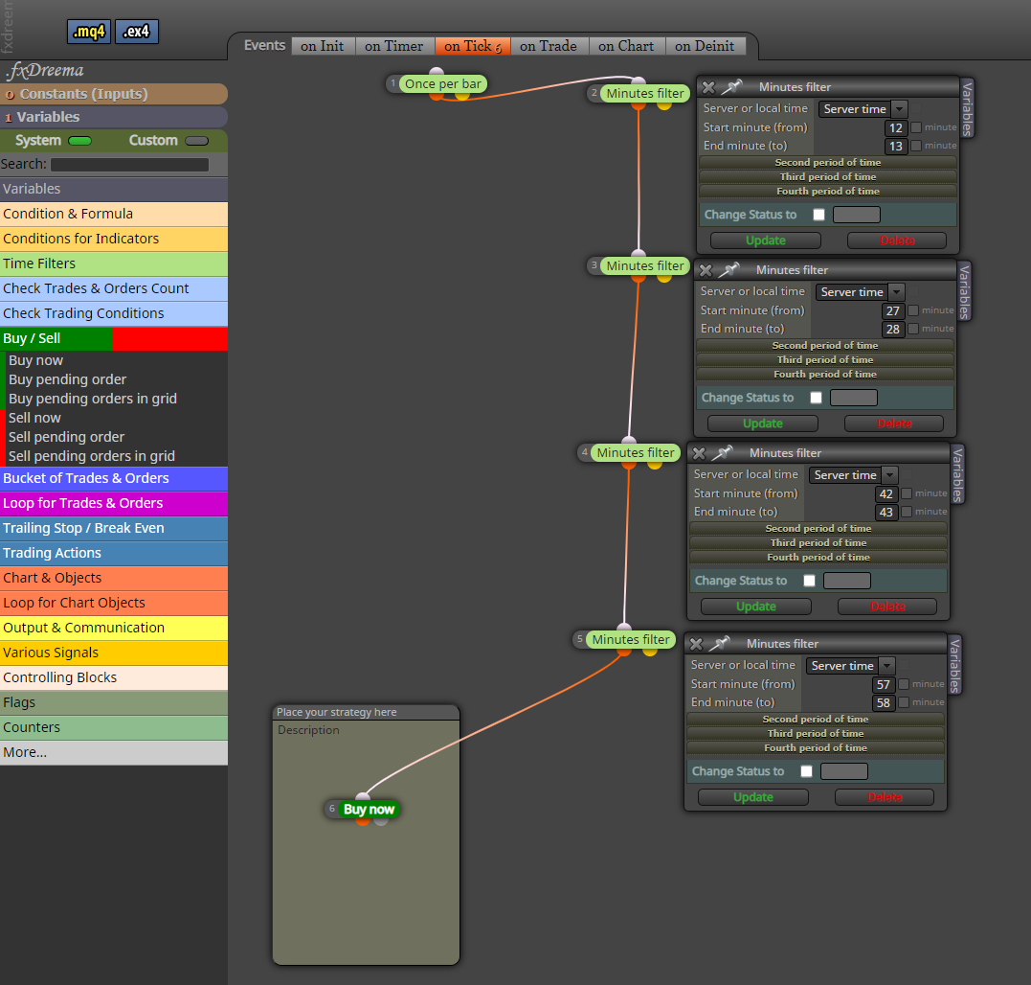Expand Fourth period of time in third filter

pyautogui.click(x=818, y=558)
